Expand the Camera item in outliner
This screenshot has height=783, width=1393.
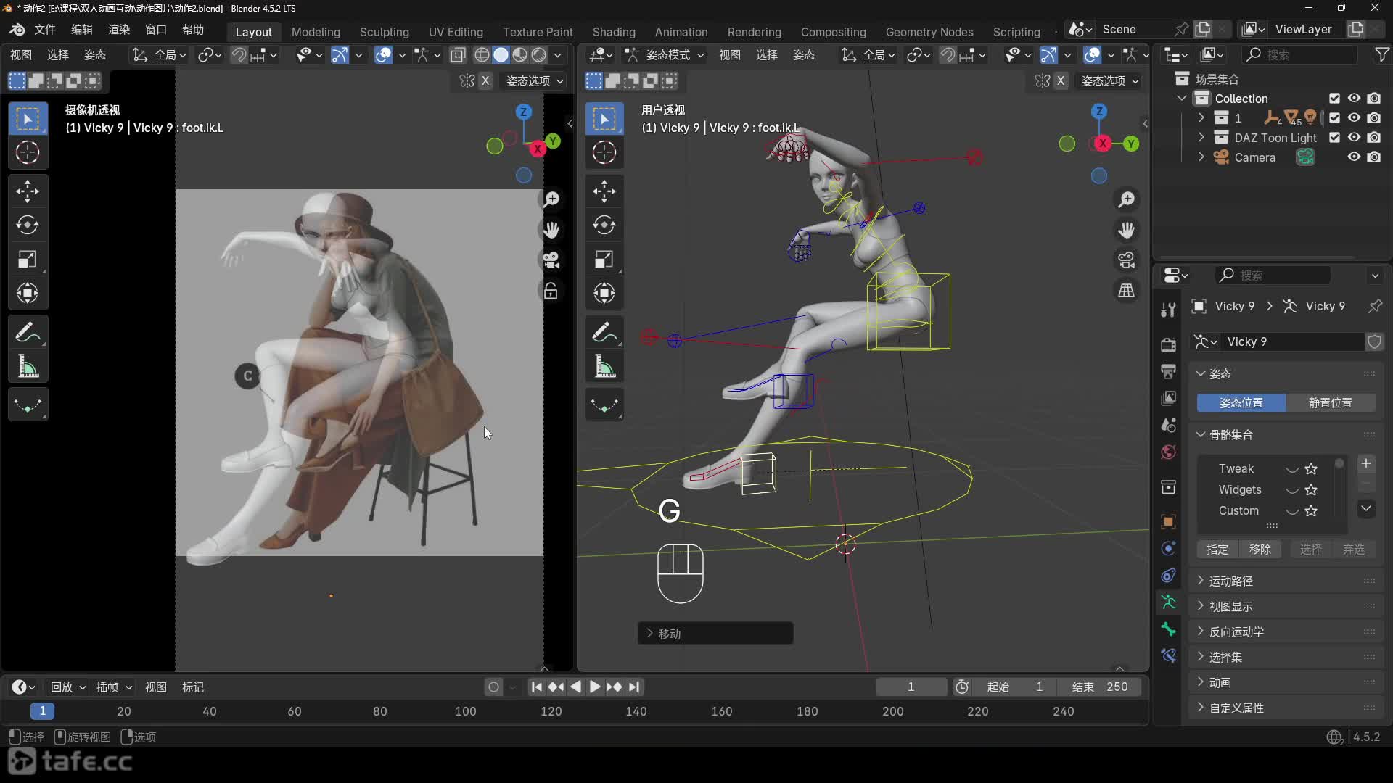pyautogui.click(x=1201, y=157)
